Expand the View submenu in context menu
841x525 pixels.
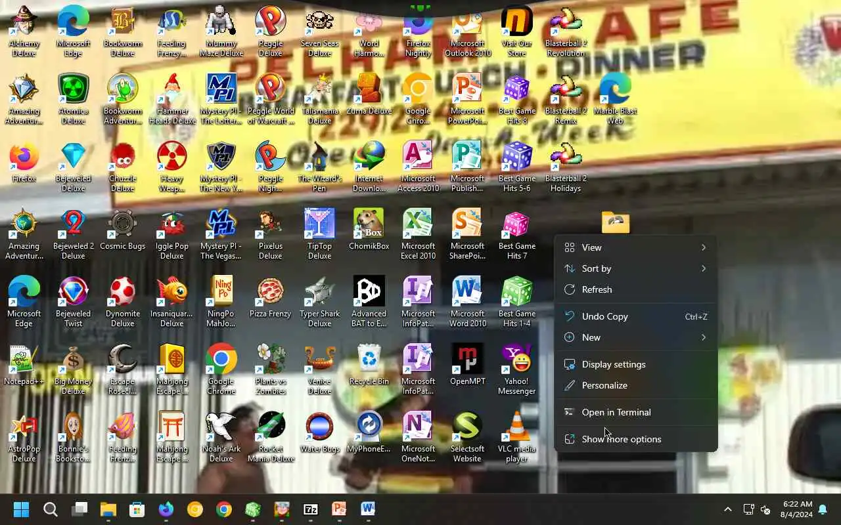point(635,247)
